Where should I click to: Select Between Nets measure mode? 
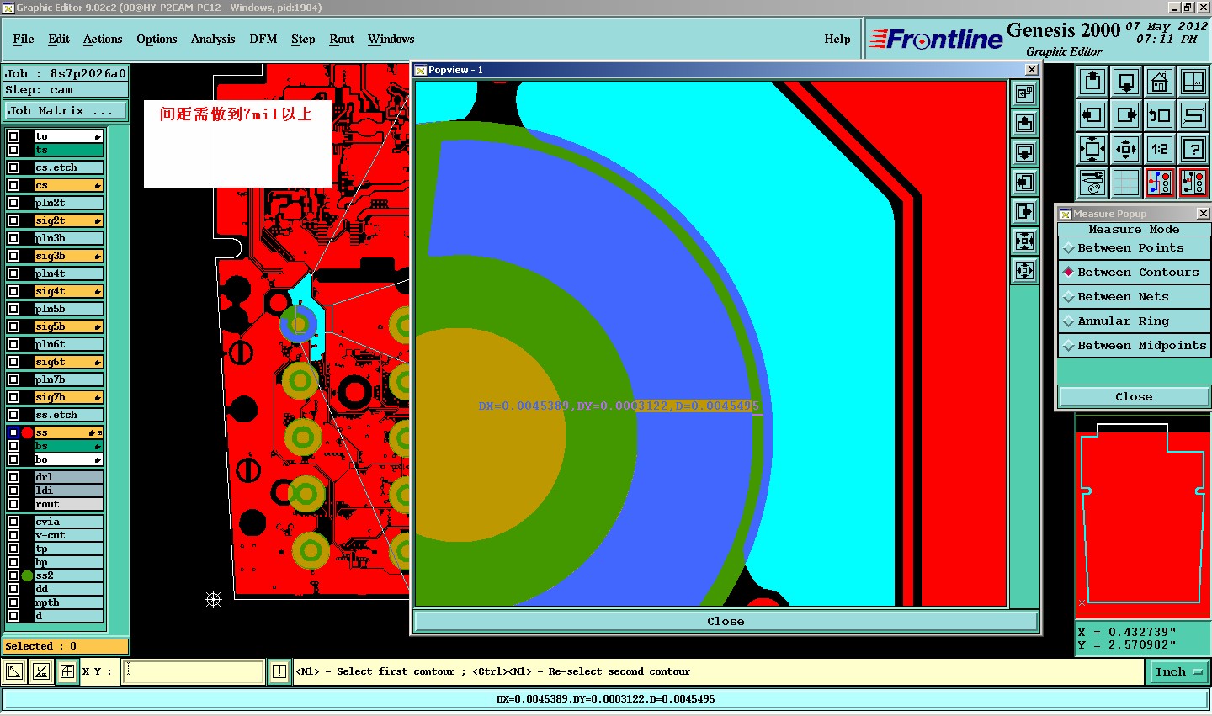click(1134, 297)
